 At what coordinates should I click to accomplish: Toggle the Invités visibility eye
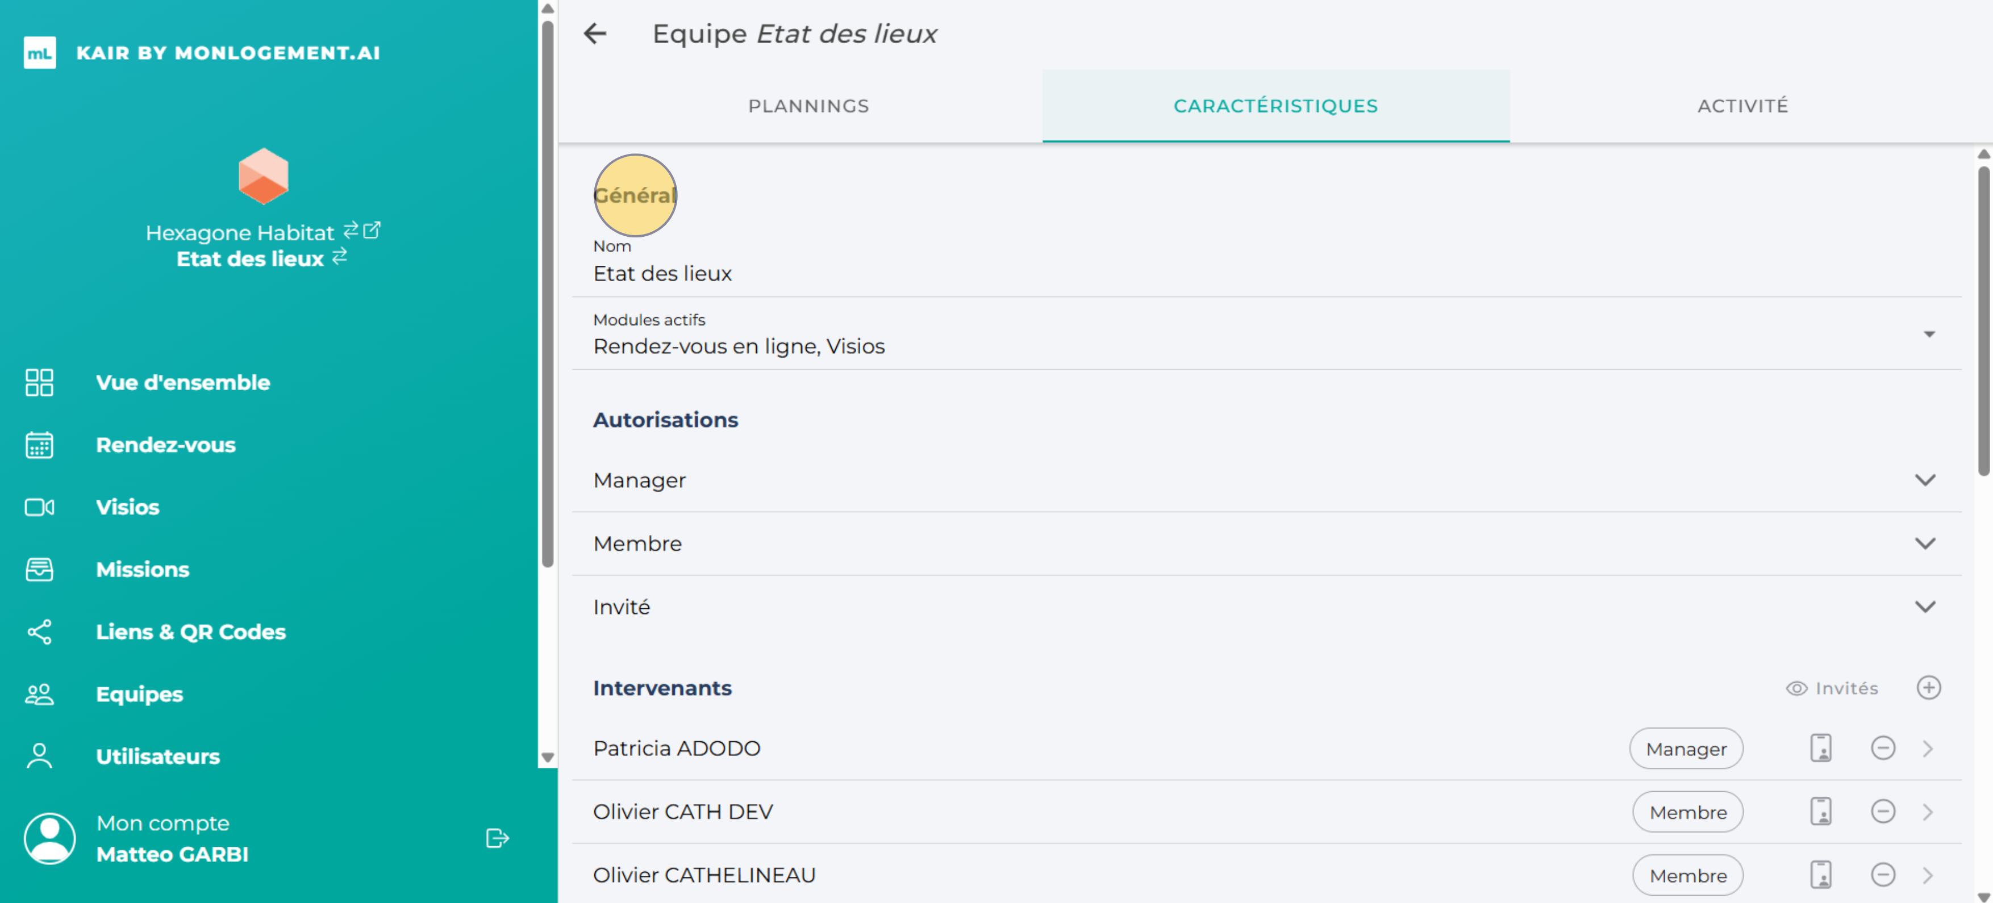click(1796, 688)
